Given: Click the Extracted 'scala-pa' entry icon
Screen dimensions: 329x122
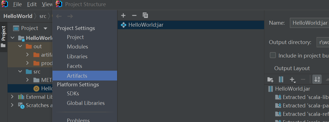Looking at the screenshot, I should coord(278,105).
